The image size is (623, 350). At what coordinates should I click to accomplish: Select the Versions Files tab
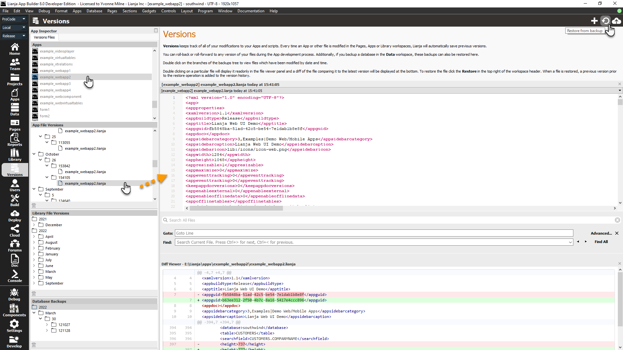[x=44, y=37]
